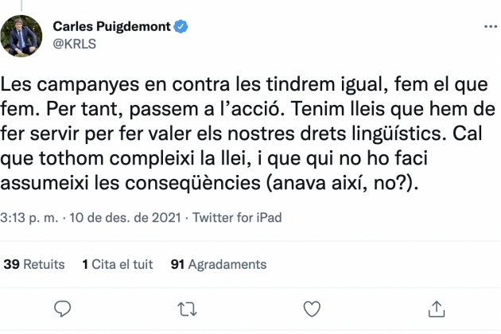Click the number 39 retweet count
Screen dimensions: 501x334
tap(11, 264)
